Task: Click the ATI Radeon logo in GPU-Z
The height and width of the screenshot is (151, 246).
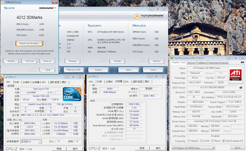Action: pos(235,75)
